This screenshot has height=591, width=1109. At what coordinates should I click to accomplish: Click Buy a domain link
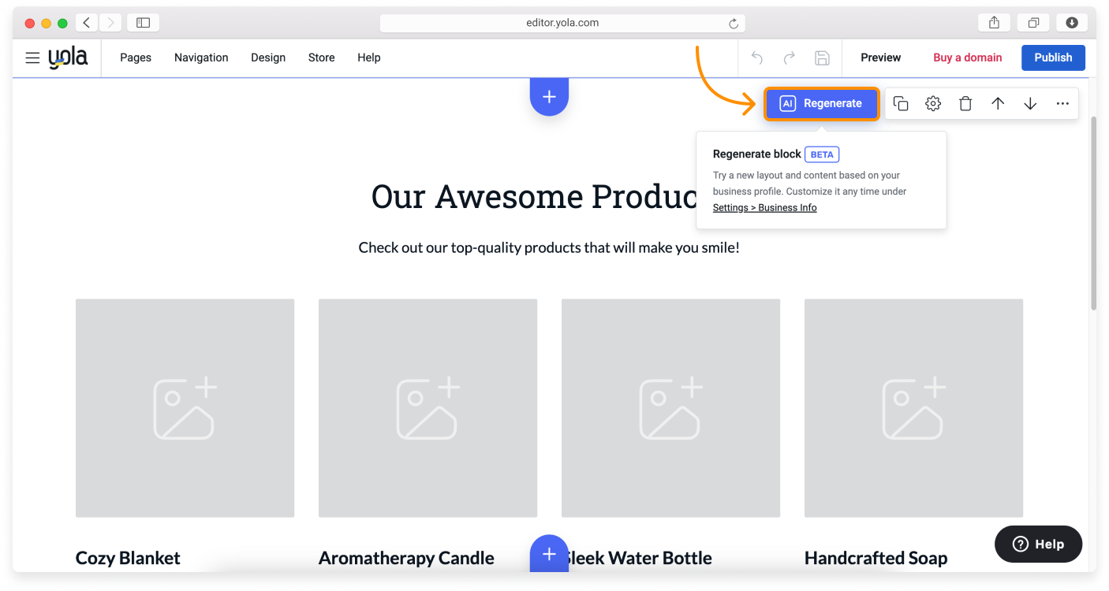(967, 58)
